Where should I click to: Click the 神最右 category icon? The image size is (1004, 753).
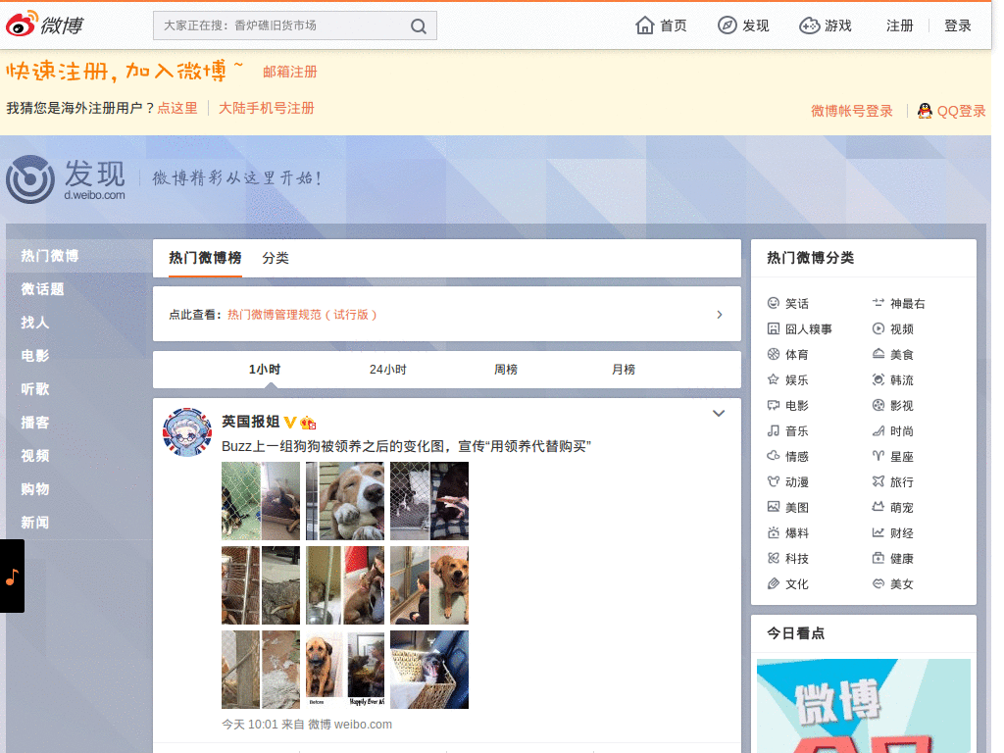pyautogui.click(x=878, y=303)
